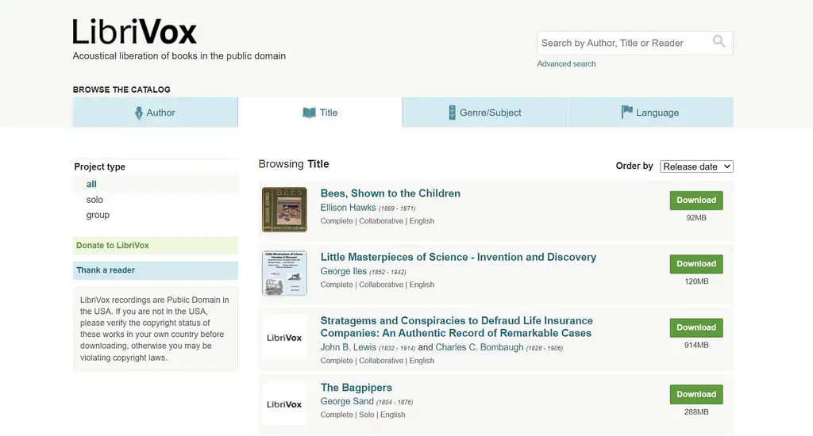Screen dimensions: 813x436
Task: Open the Order by Release date dropdown
Action: (x=696, y=166)
